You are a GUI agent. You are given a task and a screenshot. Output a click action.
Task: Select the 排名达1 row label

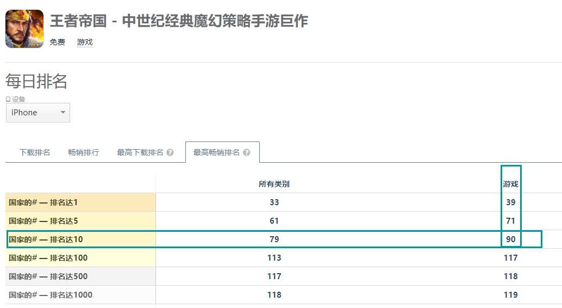(x=43, y=202)
